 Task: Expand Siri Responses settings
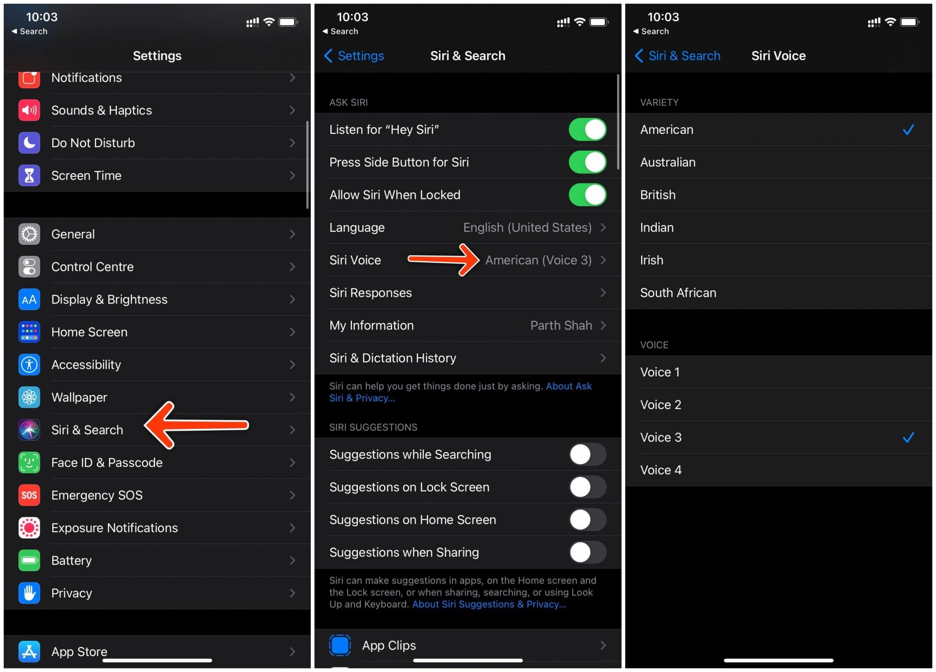[x=468, y=293]
